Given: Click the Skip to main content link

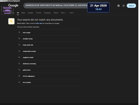Looking at the screenshot, I should tap(7, 9).
